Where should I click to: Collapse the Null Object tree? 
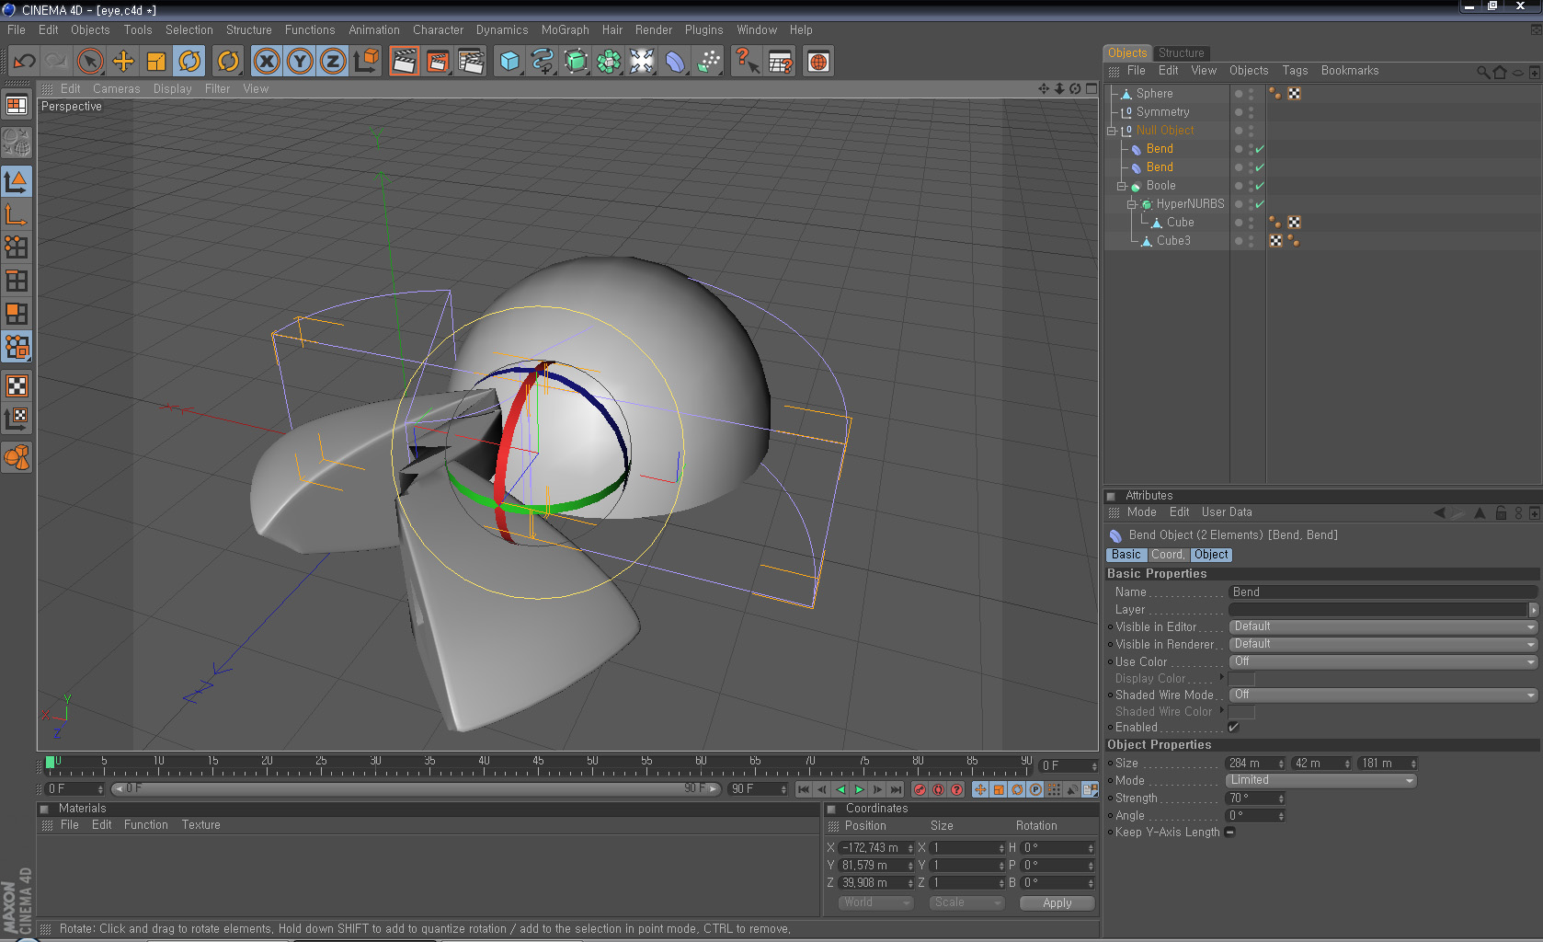pos(1112,131)
